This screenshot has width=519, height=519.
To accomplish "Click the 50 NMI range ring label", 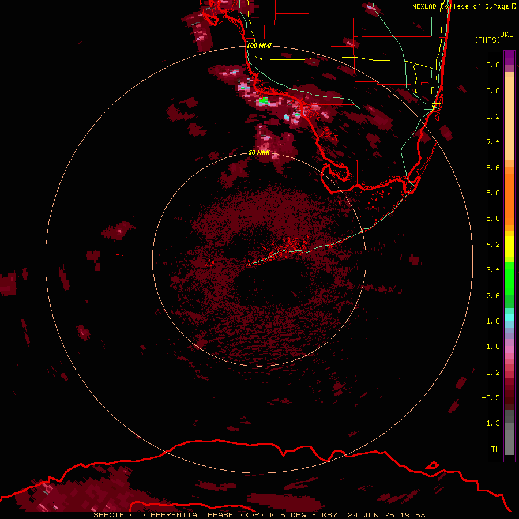I will [x=259, y=152].
